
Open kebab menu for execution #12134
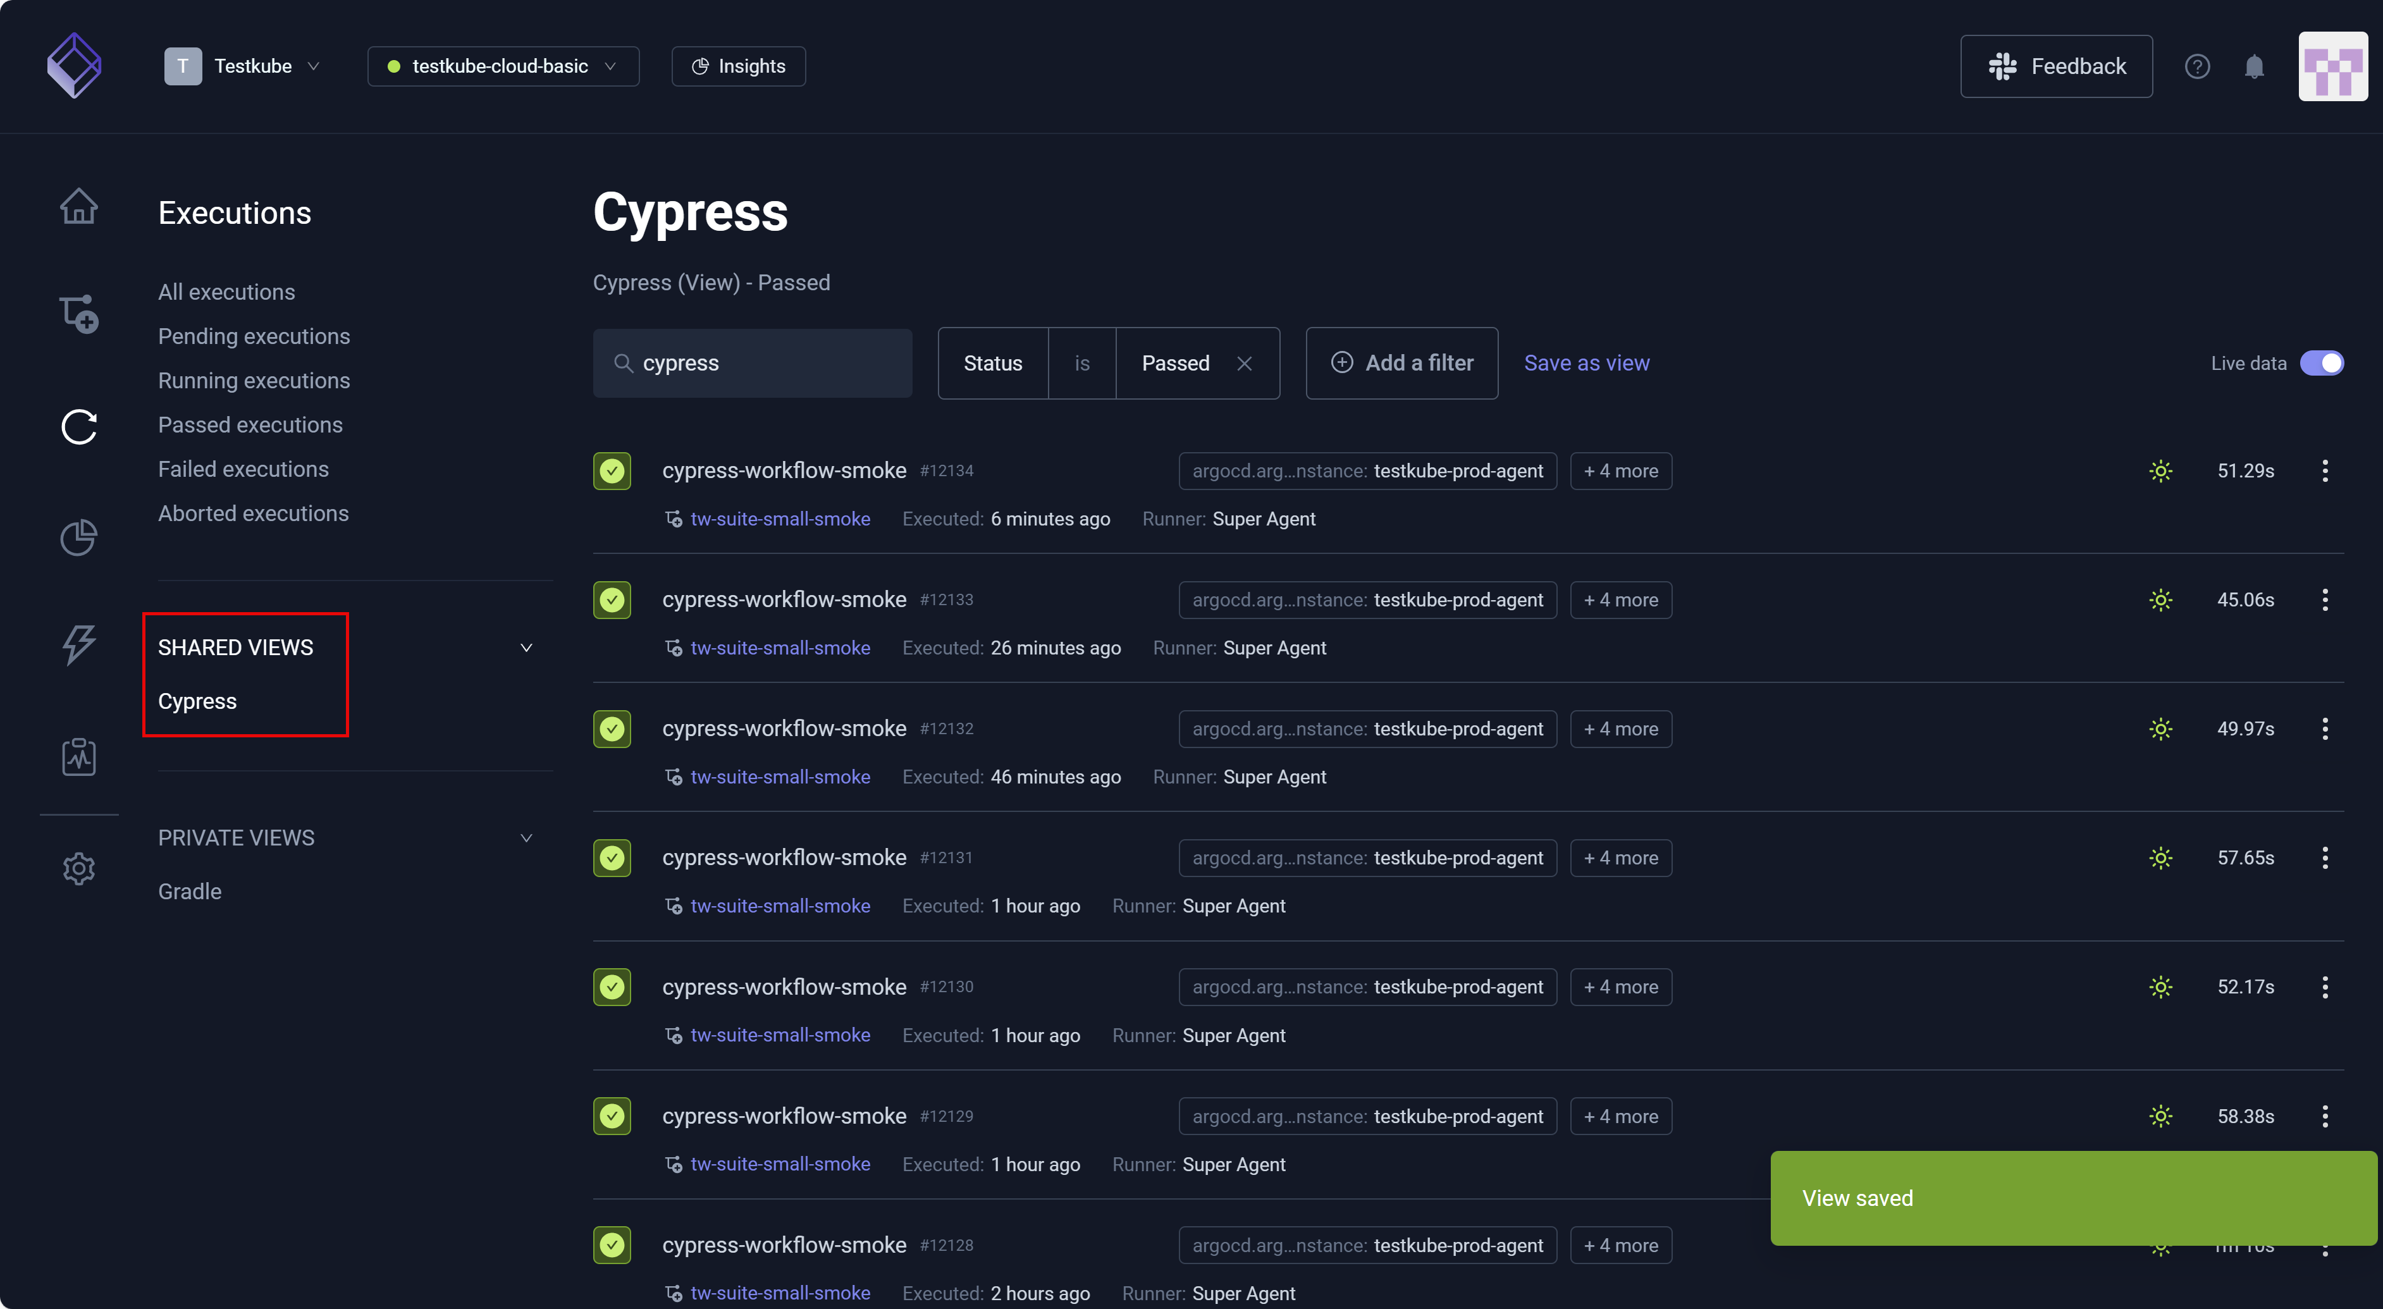click(x=2324, y=471)
